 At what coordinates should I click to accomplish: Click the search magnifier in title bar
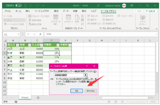click(98, 5)
